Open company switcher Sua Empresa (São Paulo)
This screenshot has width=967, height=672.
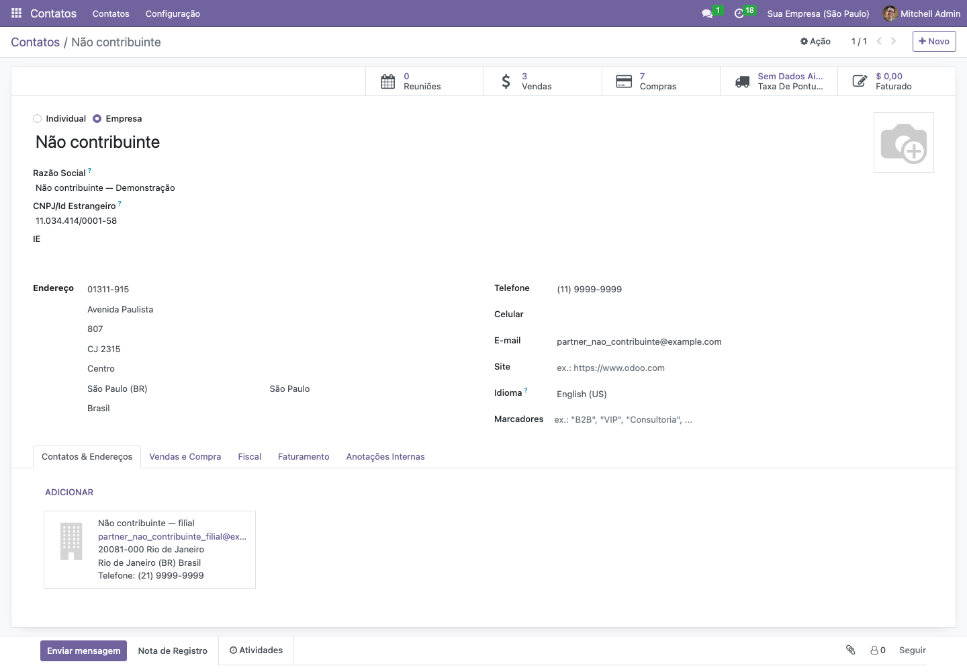coord(818,13)
